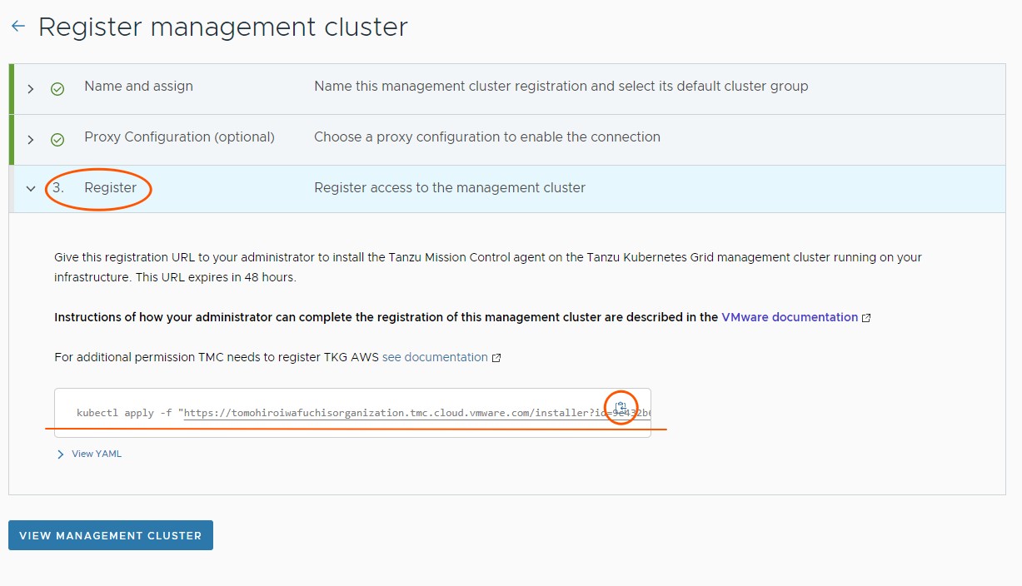Click external-link icon after see documentation
Image resolution: width=1022 pixels, height=586 pixels.
tap(496, 358)
